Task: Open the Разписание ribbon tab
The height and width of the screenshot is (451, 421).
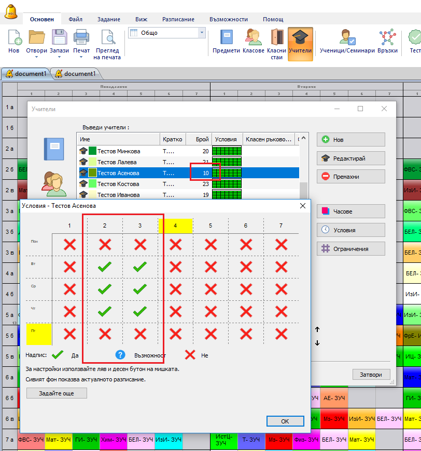Action: tap(178, 19)
